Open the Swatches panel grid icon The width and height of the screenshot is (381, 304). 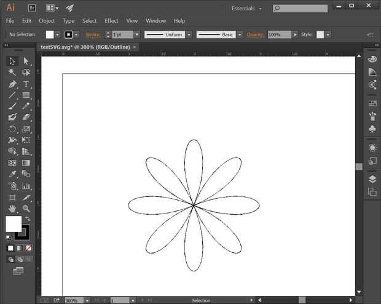[x=372, y=103]
